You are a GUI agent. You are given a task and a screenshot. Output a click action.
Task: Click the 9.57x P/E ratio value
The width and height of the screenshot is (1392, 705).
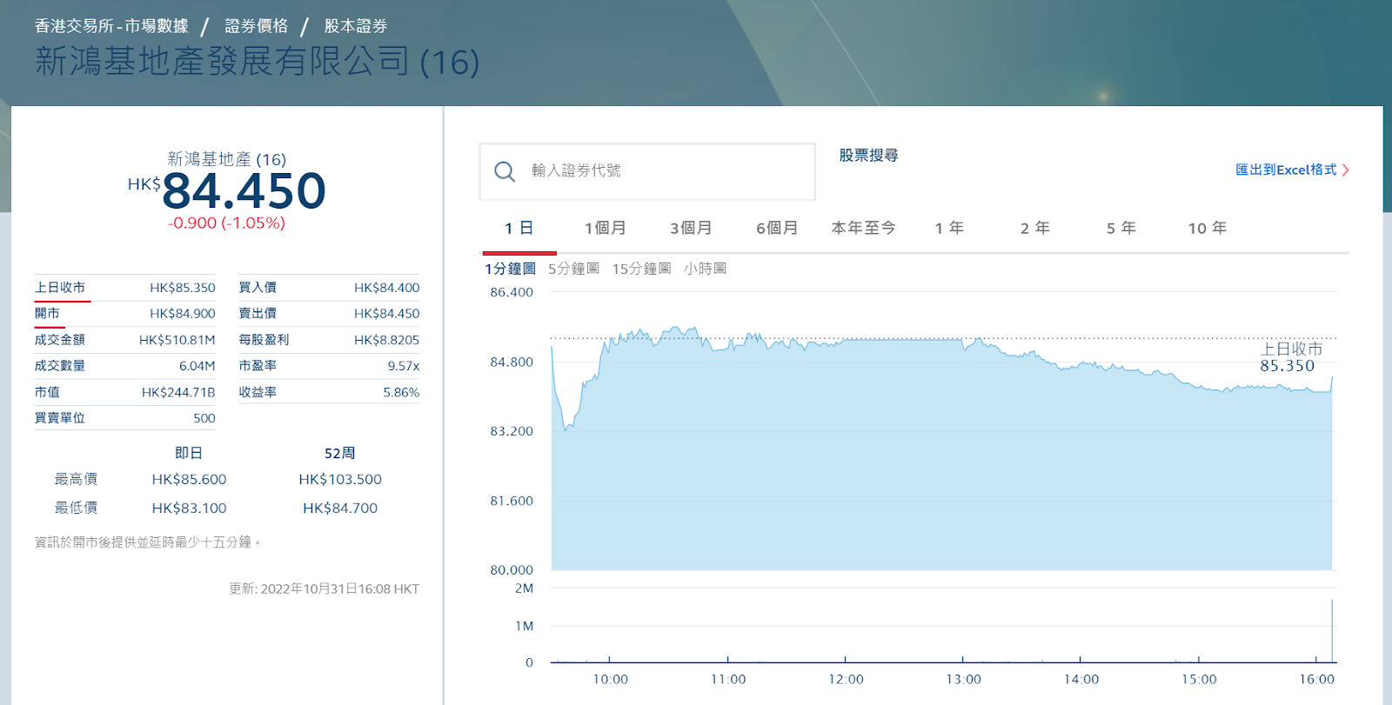404,366
